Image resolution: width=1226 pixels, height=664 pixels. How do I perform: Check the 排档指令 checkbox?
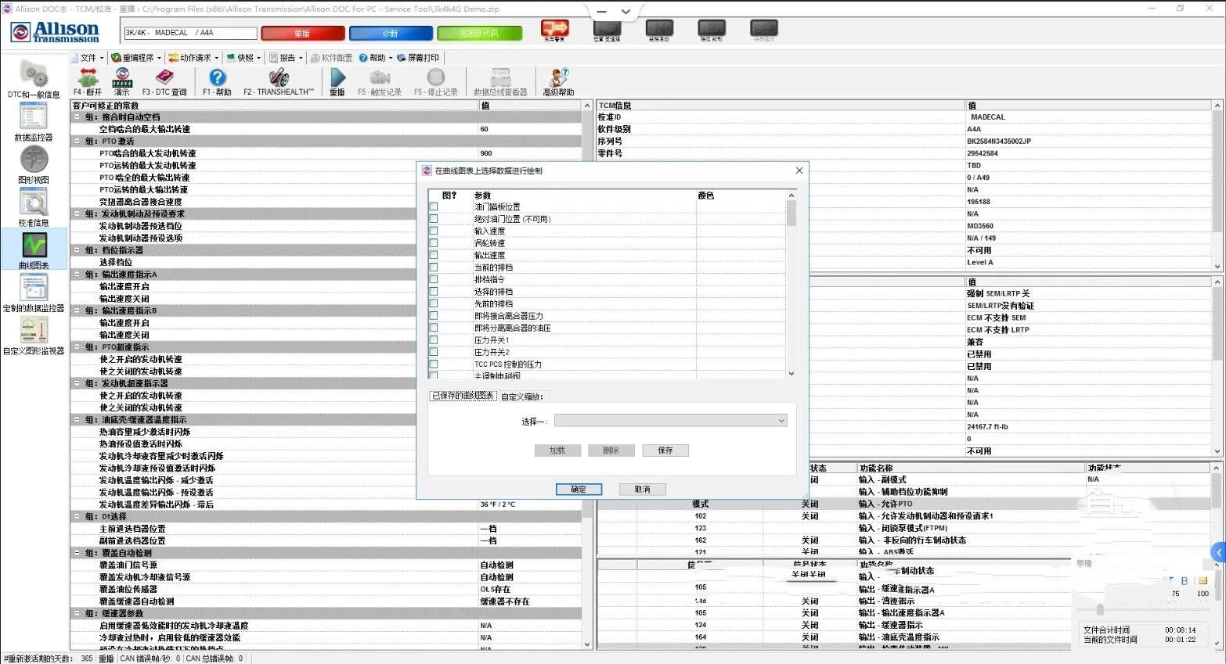[x=434, y=280]
